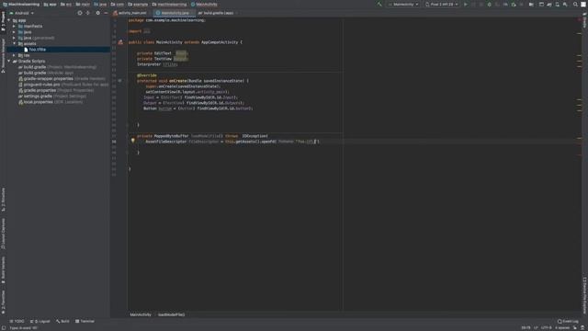Open the TODO tool window tab

[17, 321]
